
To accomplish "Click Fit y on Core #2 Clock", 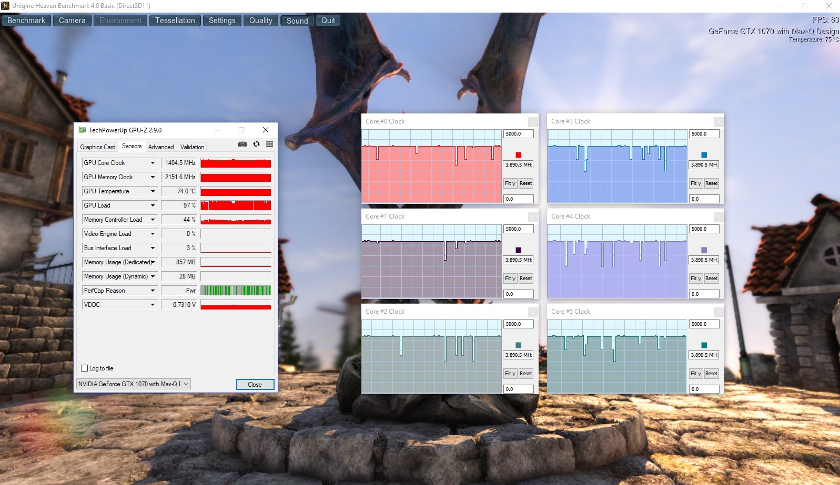I will 510,374.
